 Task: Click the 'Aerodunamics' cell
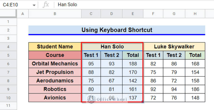pyautogui.click(x=55, y=81)
